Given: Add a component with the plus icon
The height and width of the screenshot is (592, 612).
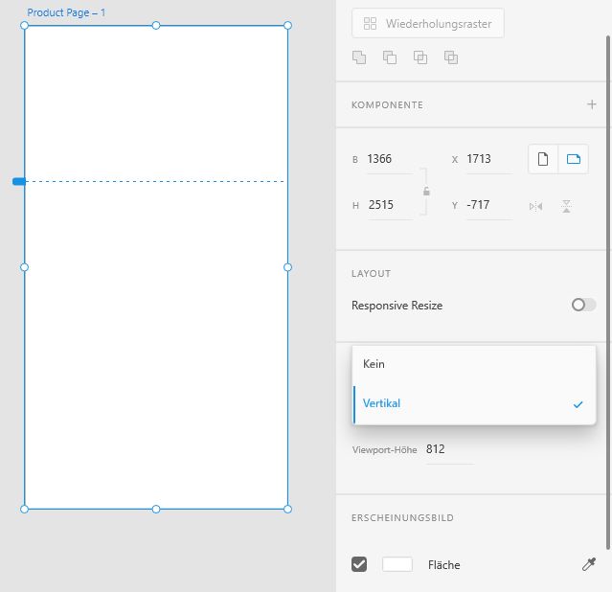Looking at the screenshot, I should (x=592, y=104).
